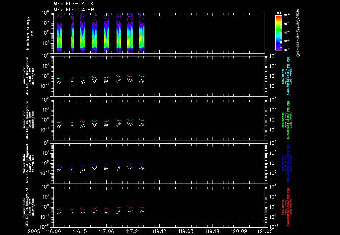Click the 'MEx ELS-04 HR' title text
This screenshot has width=340, height=235.
point(74,10)
